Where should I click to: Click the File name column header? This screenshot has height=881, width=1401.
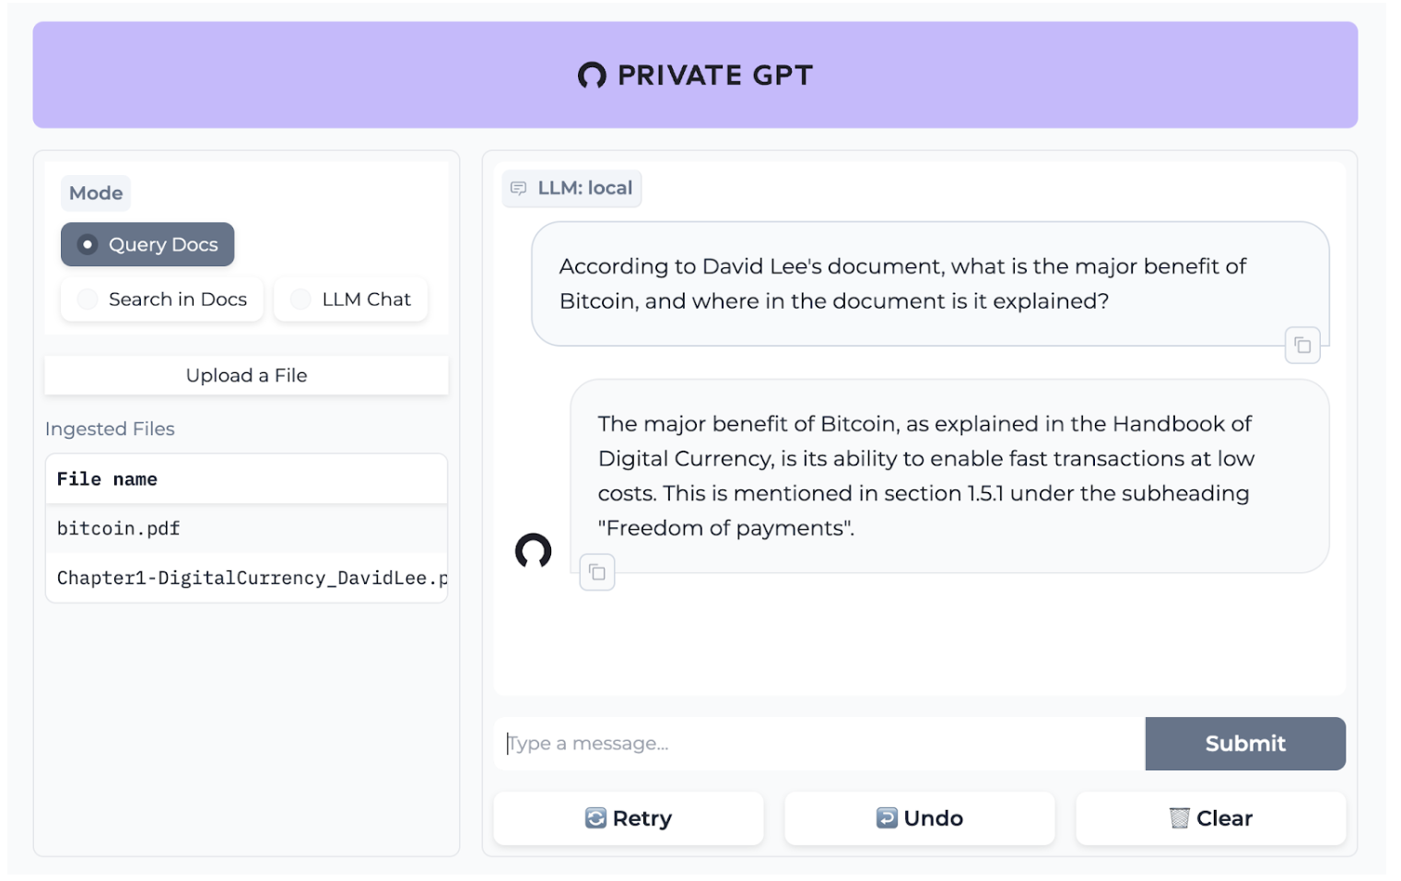pos(106,478)
